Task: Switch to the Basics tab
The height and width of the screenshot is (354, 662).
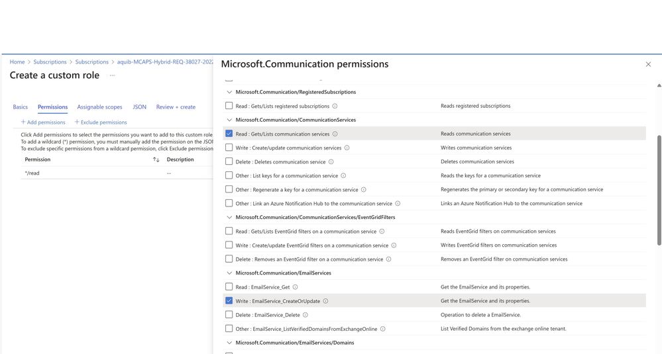Action: pos(21,107)
